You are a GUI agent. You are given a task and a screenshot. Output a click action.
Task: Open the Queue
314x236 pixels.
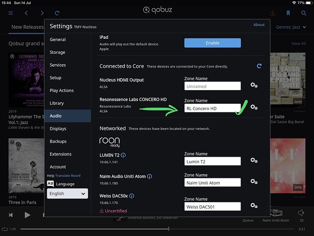(x=248, y=220)
